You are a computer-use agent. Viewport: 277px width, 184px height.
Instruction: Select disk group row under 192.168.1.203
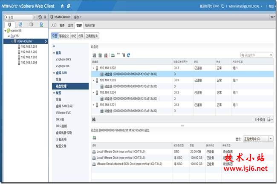click(182, 86)
